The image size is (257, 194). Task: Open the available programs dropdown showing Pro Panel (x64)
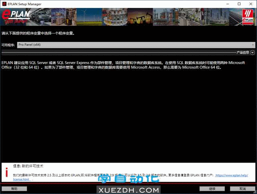pyautogui.click(x=136, y=45)
